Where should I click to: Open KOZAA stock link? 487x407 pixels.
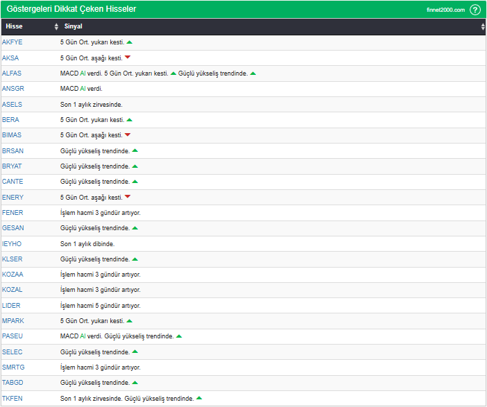tap(12, 275)
